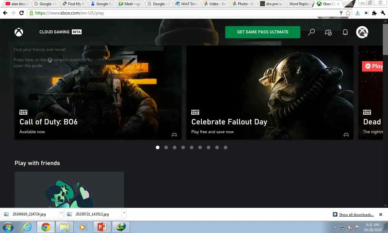Click the network tray icon
The height and width of the screenshot is (233, 388).
click(x=343, y=227)
